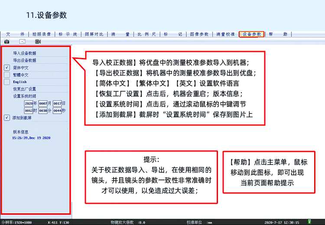Select the year field showing 2020

click(29, 103)
